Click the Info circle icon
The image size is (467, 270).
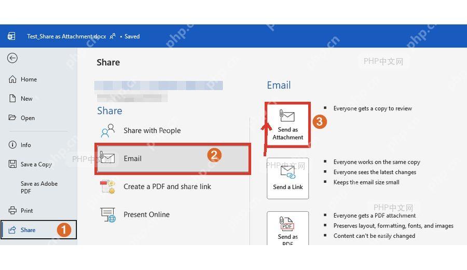click(12, 145)
